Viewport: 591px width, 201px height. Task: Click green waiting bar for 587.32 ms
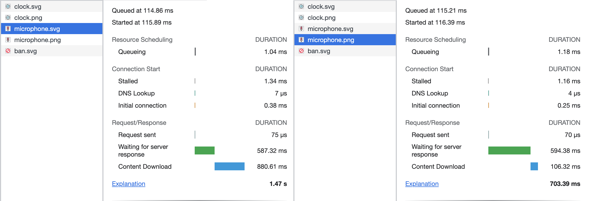point(205,150)
